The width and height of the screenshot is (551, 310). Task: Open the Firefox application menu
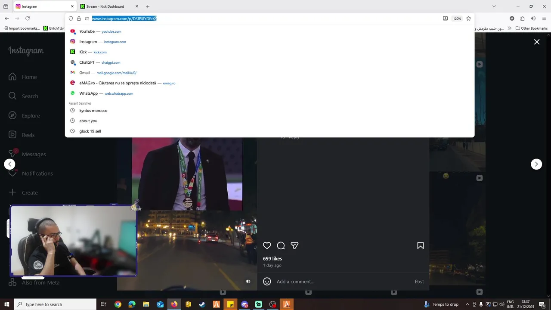pos(544,19)
